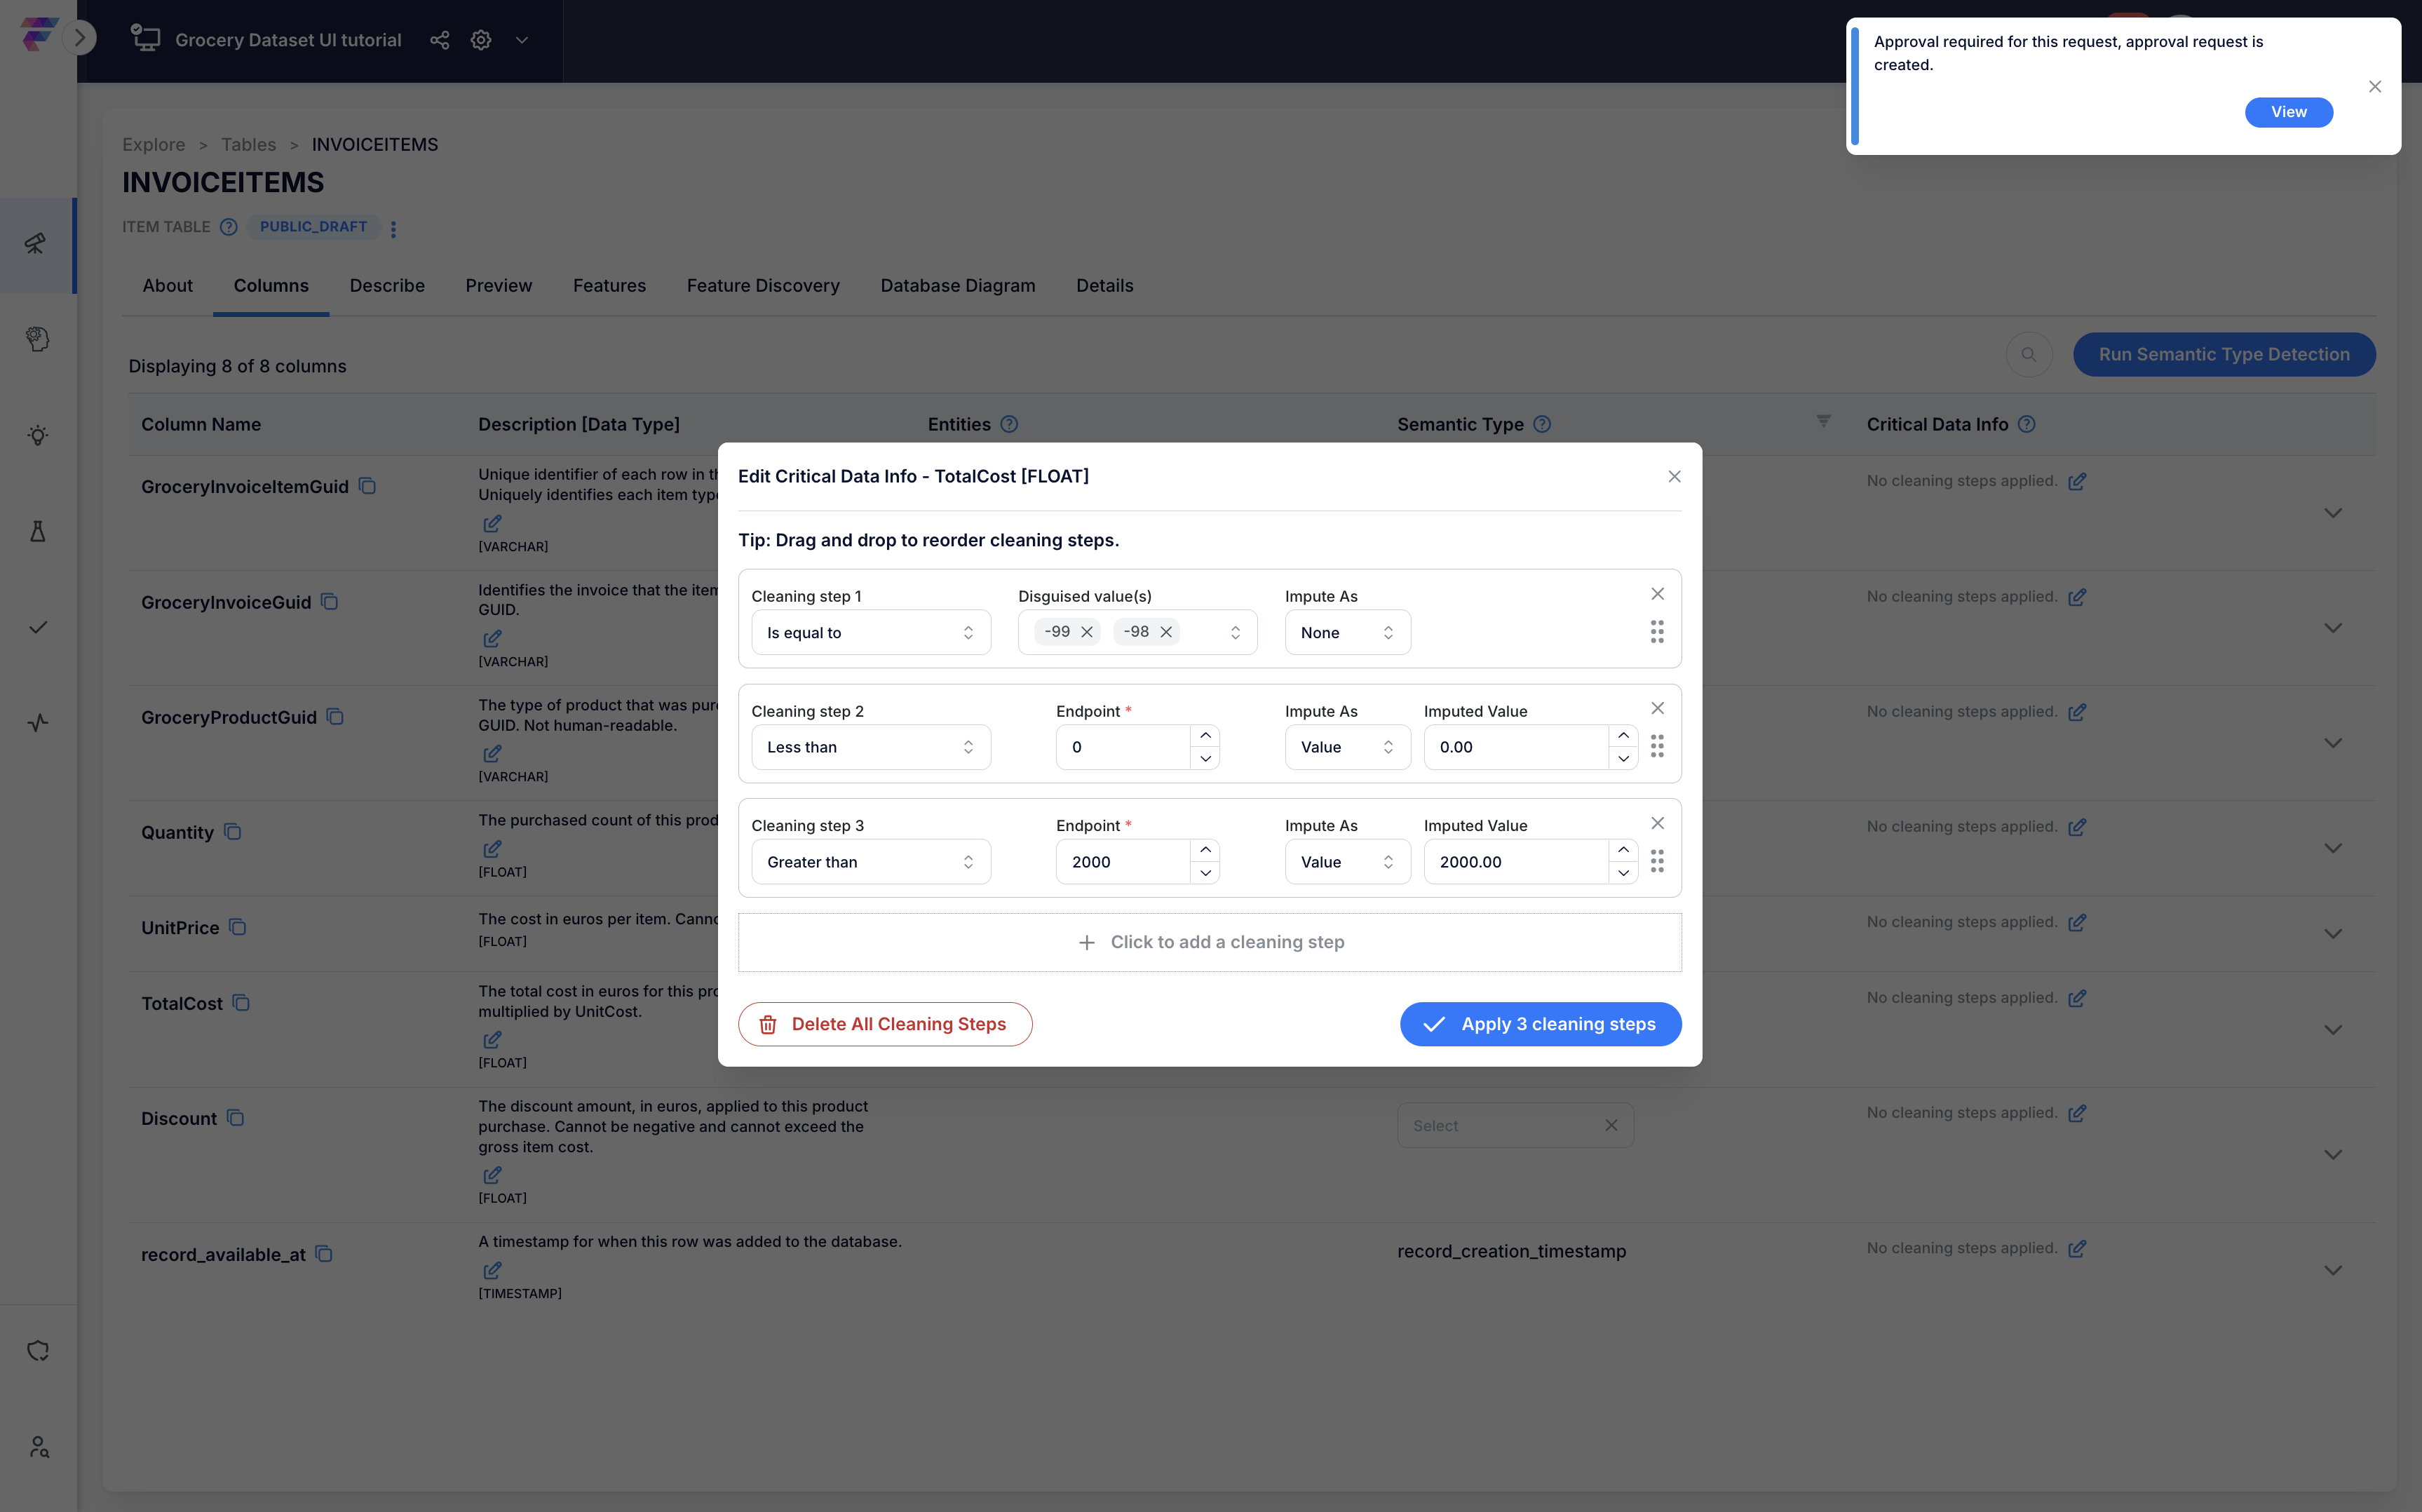Remove cleaning step 2 with its X
Screen dimensions: 2422x1512
[1657, 708]
